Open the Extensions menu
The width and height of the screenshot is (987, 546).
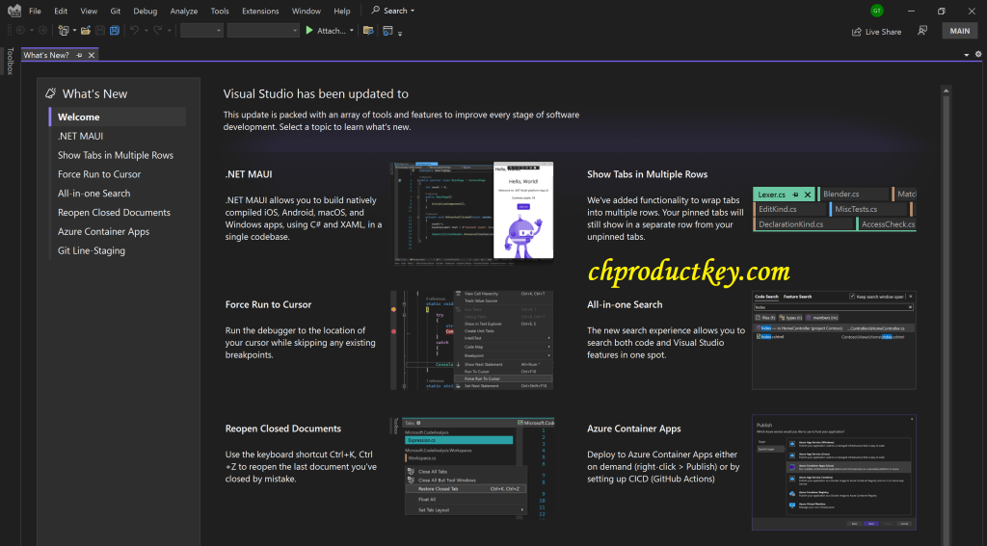click(x=260, y=11)
